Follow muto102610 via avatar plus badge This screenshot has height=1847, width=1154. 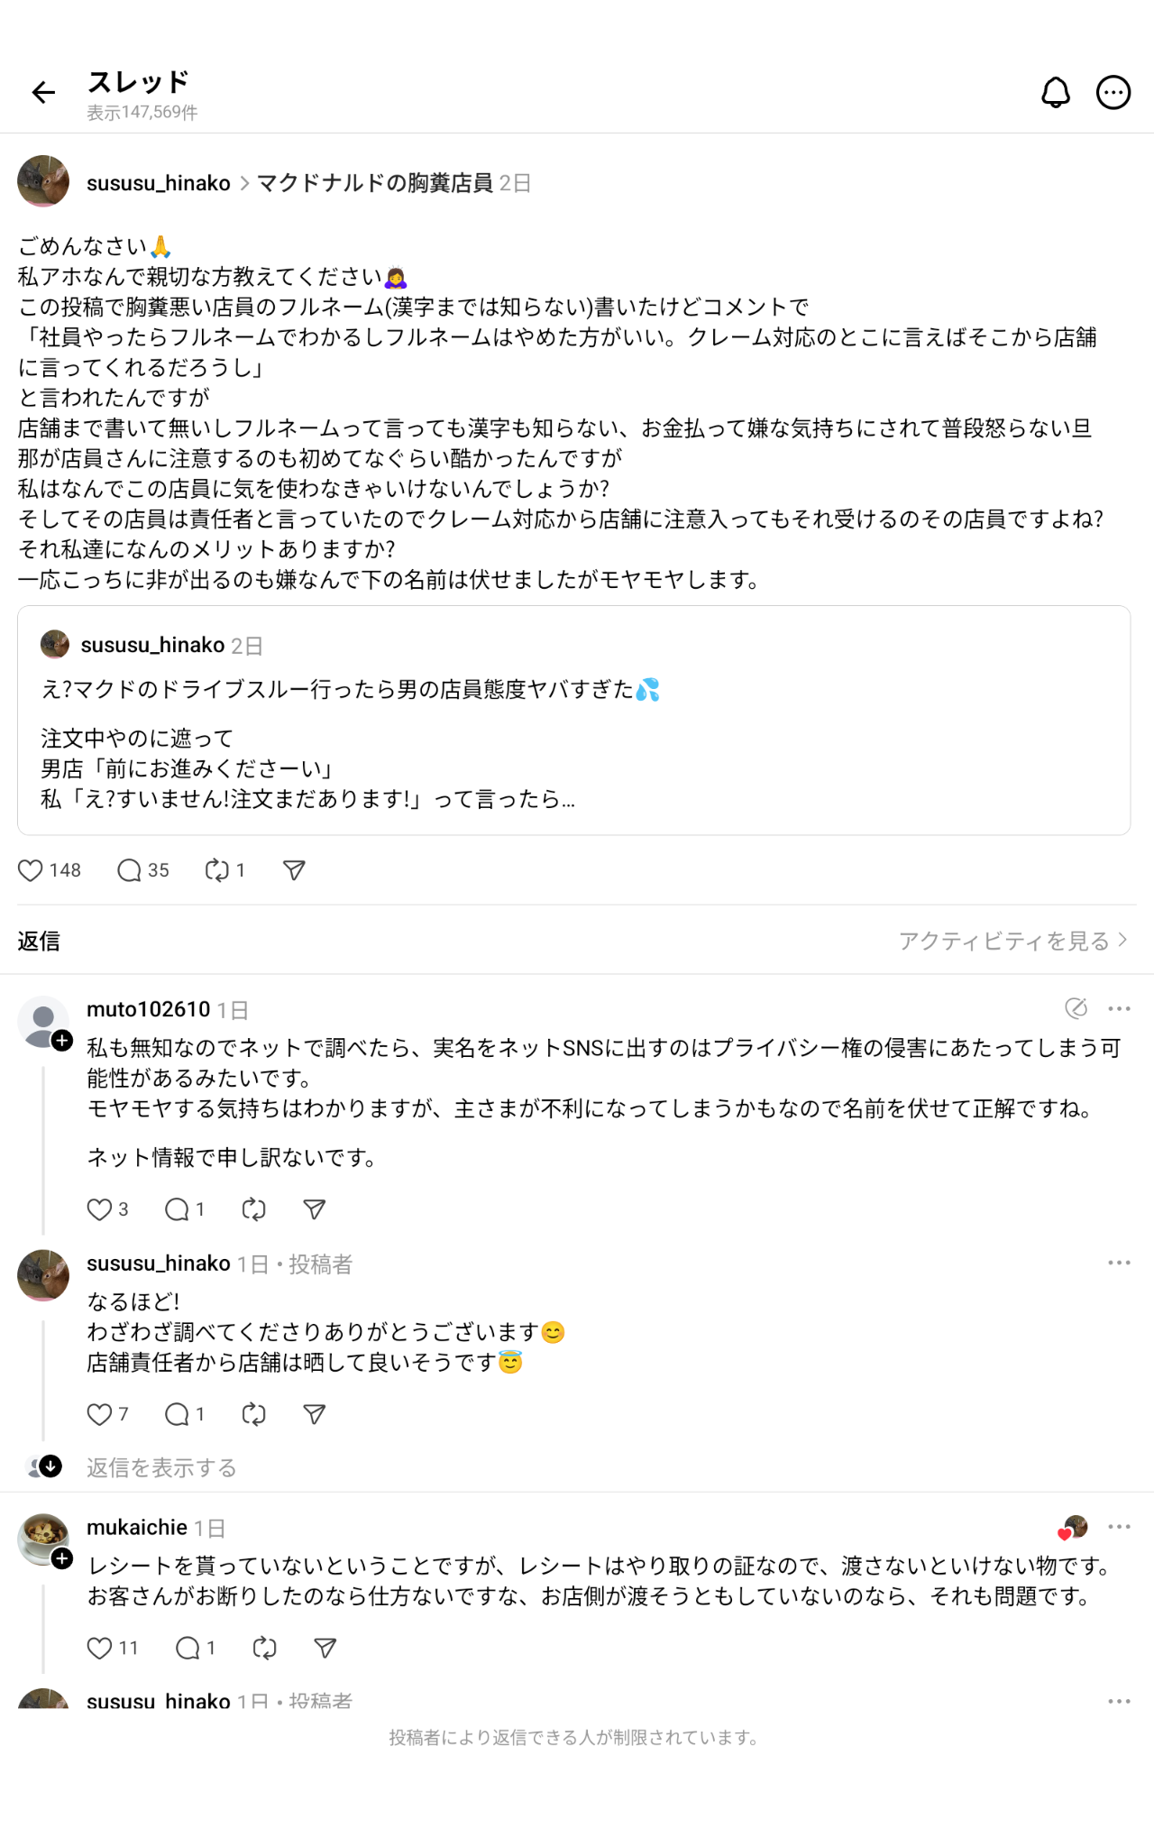pyautogui.click(x=62, y=1041)
